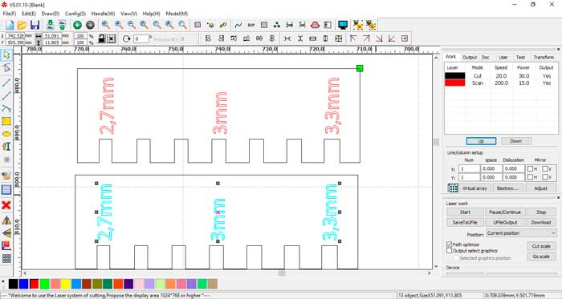Click the Virtual array button
This screenshot has height=299, width=562.
pyautogui.click(x=474, y=188)
